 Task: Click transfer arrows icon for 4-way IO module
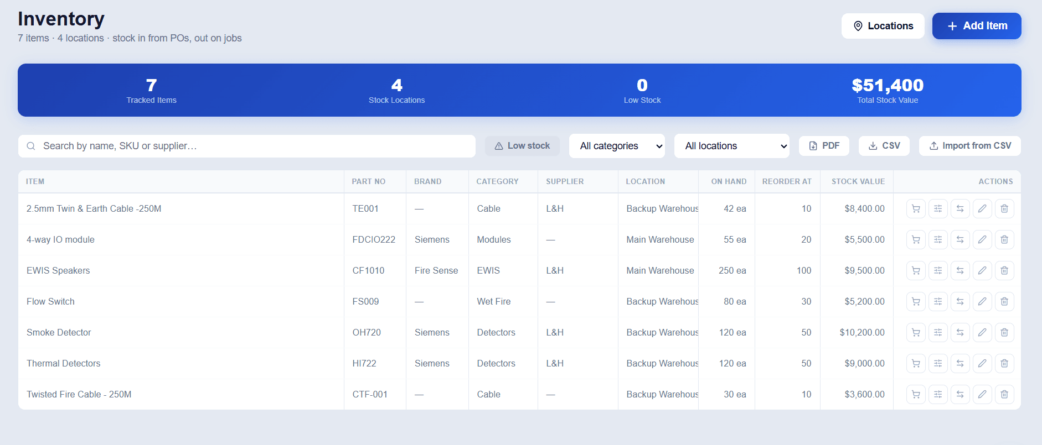960,239
